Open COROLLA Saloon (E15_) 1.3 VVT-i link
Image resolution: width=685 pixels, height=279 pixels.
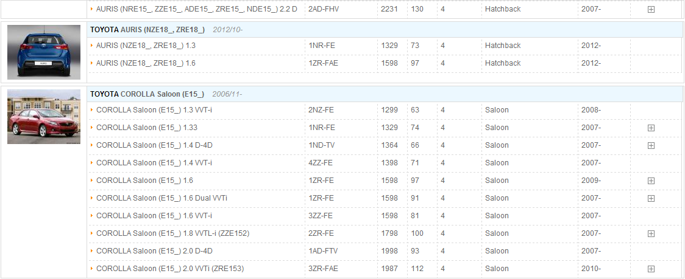154,110
